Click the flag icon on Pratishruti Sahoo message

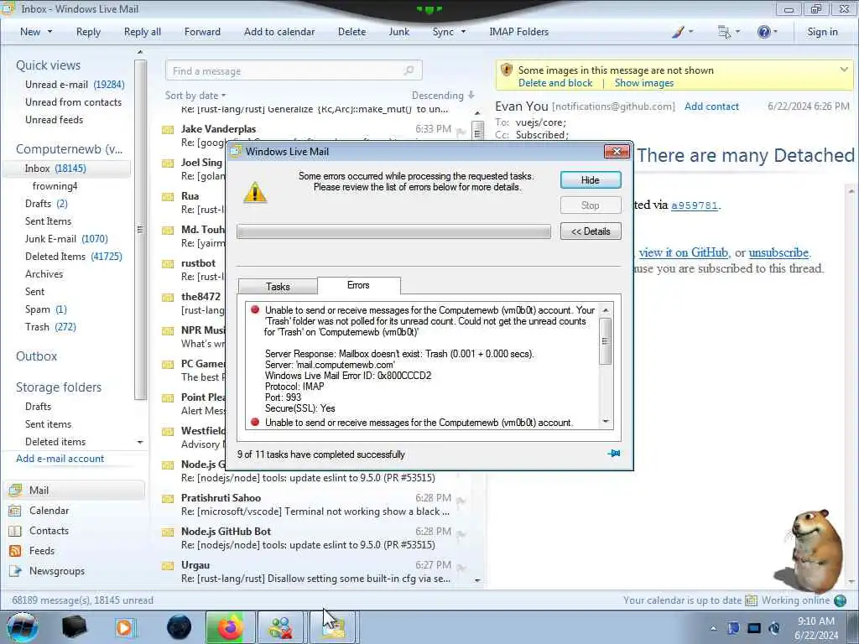pyautogui.click(x=461, y=501)
